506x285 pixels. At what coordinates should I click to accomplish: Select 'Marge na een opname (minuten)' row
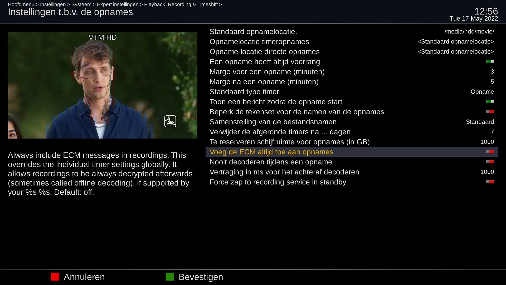click(264, 82)
